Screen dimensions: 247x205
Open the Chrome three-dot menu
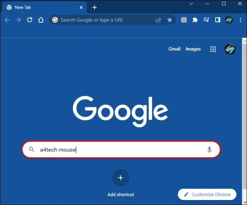[x=241, y=20]
